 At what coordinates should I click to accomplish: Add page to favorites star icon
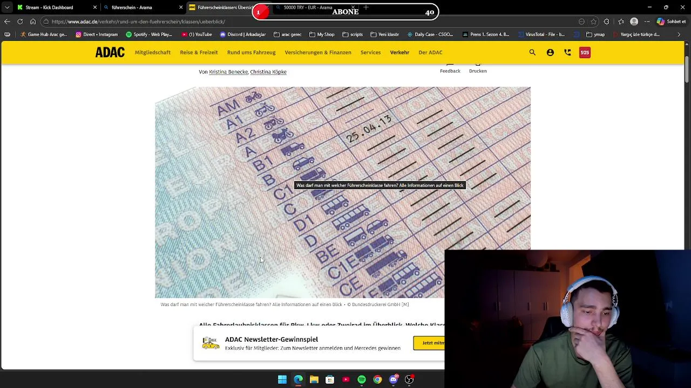594,22
